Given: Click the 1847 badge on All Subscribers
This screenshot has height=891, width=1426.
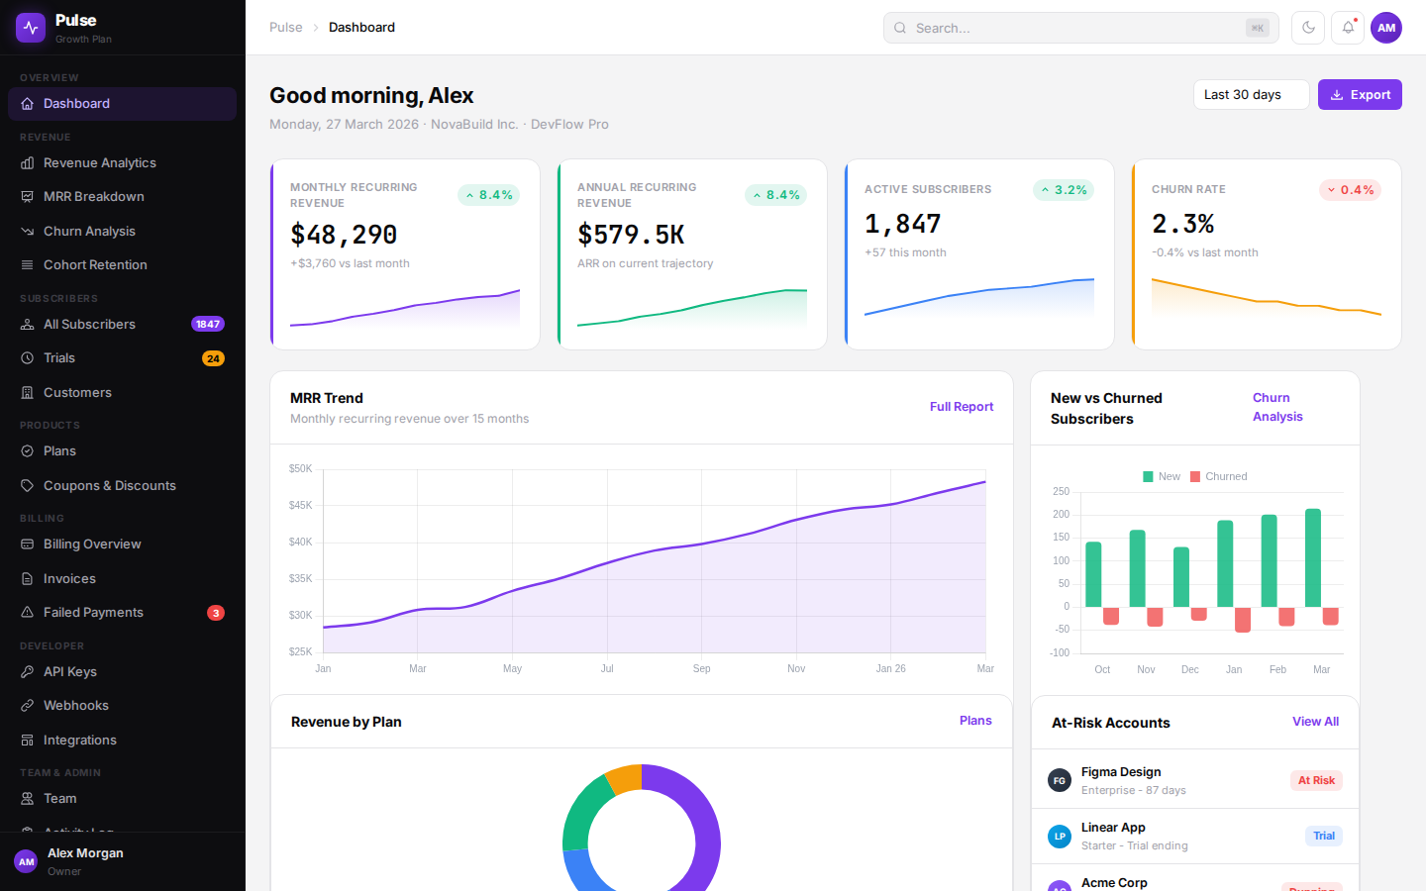Looking at the screenshot, I should (x=208, y=325).
